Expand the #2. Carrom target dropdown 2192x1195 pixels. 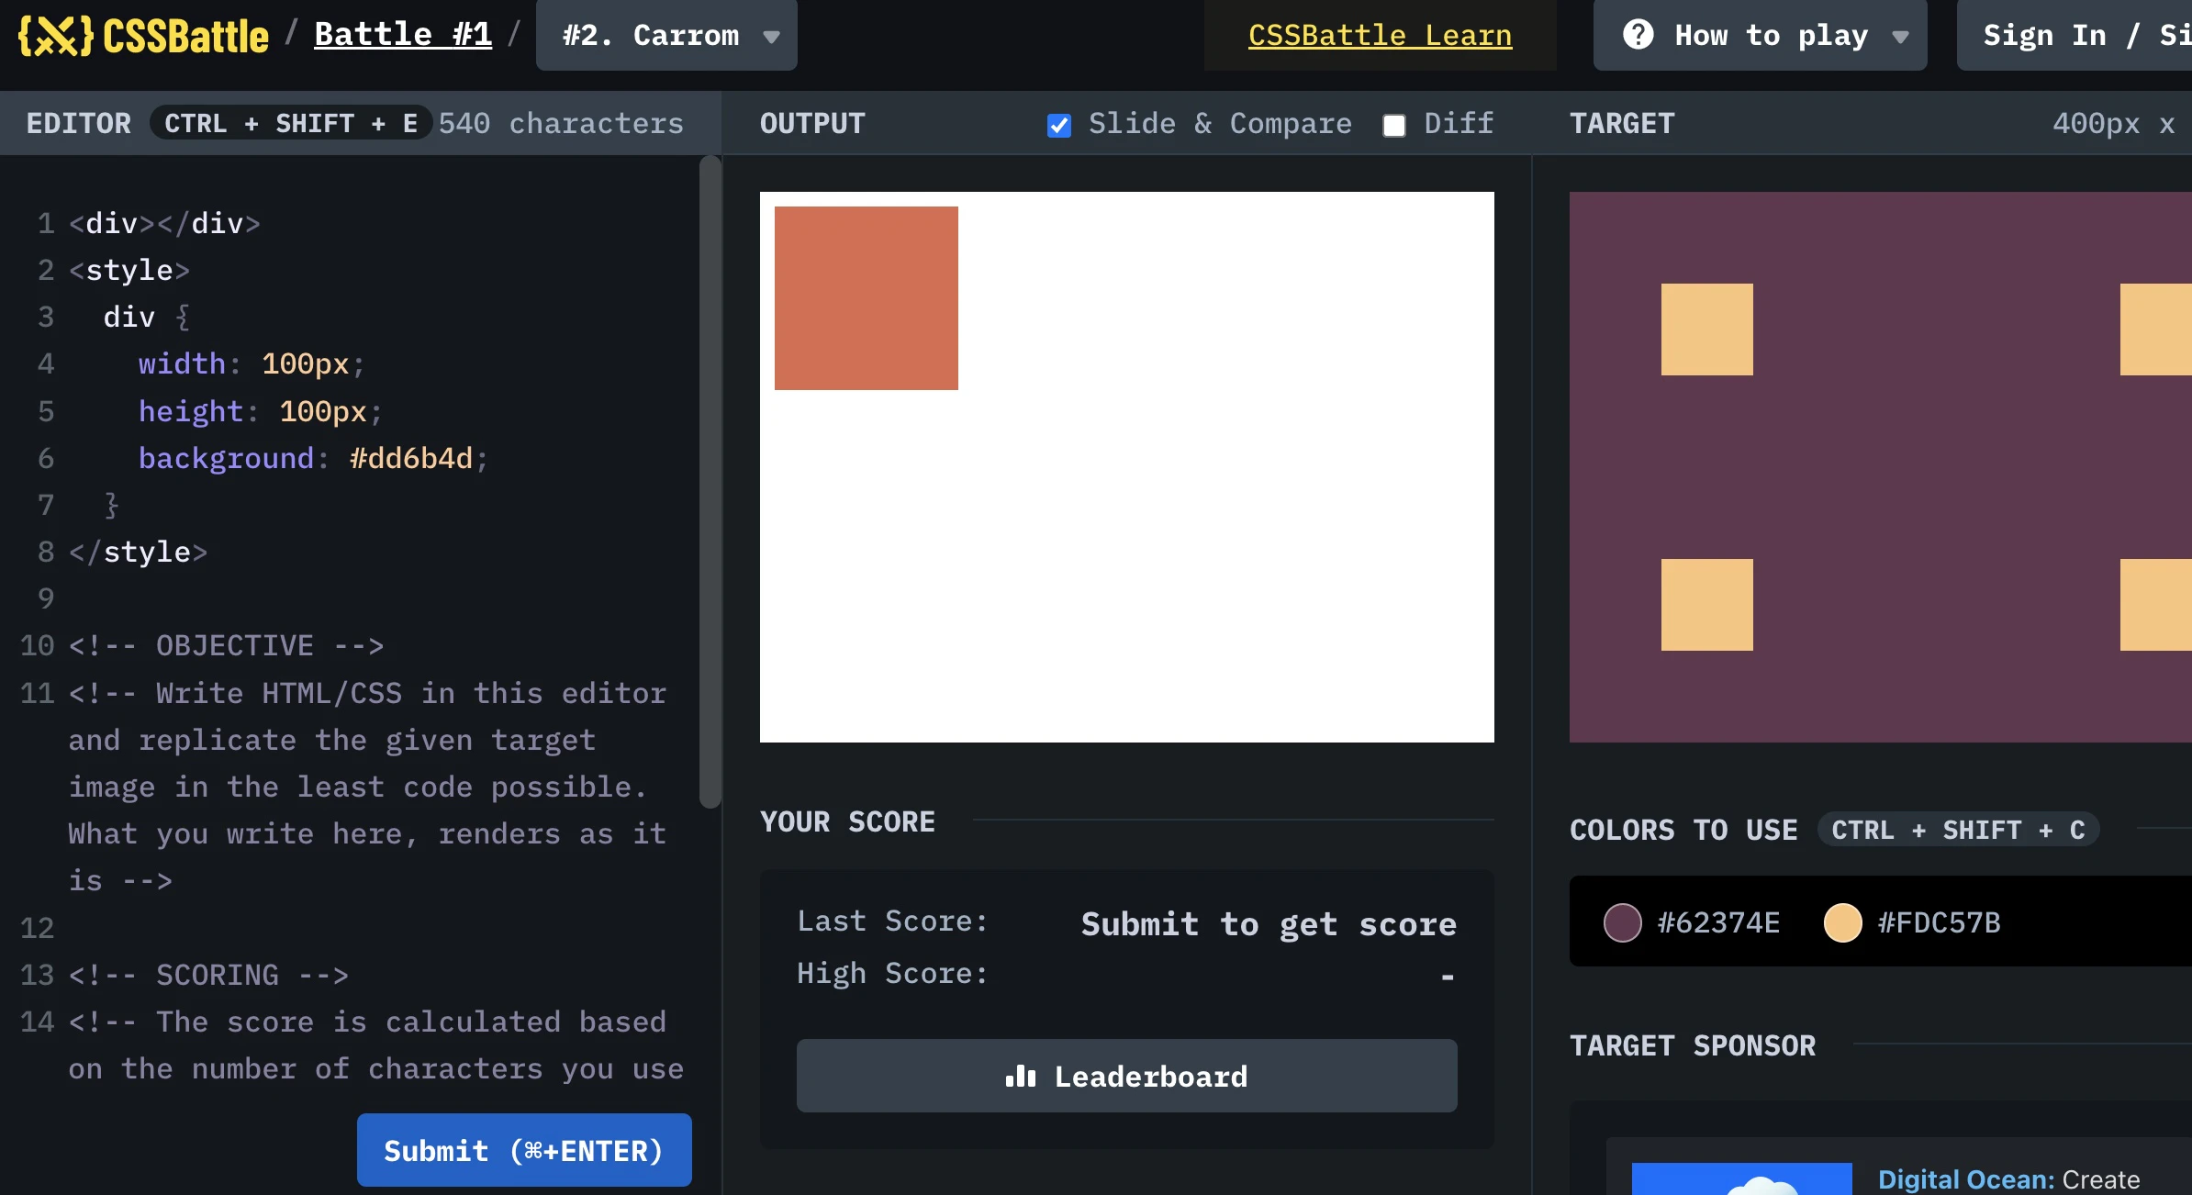click(x=666, y=35)
